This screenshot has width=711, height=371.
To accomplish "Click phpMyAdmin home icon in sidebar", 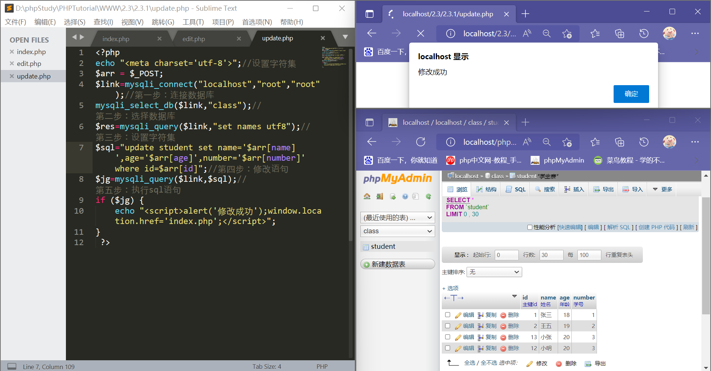I will click(x=367, y=196).
